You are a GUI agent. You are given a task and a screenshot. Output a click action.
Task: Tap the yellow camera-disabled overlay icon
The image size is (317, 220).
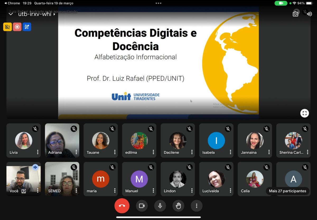click(x=7, y=27)
